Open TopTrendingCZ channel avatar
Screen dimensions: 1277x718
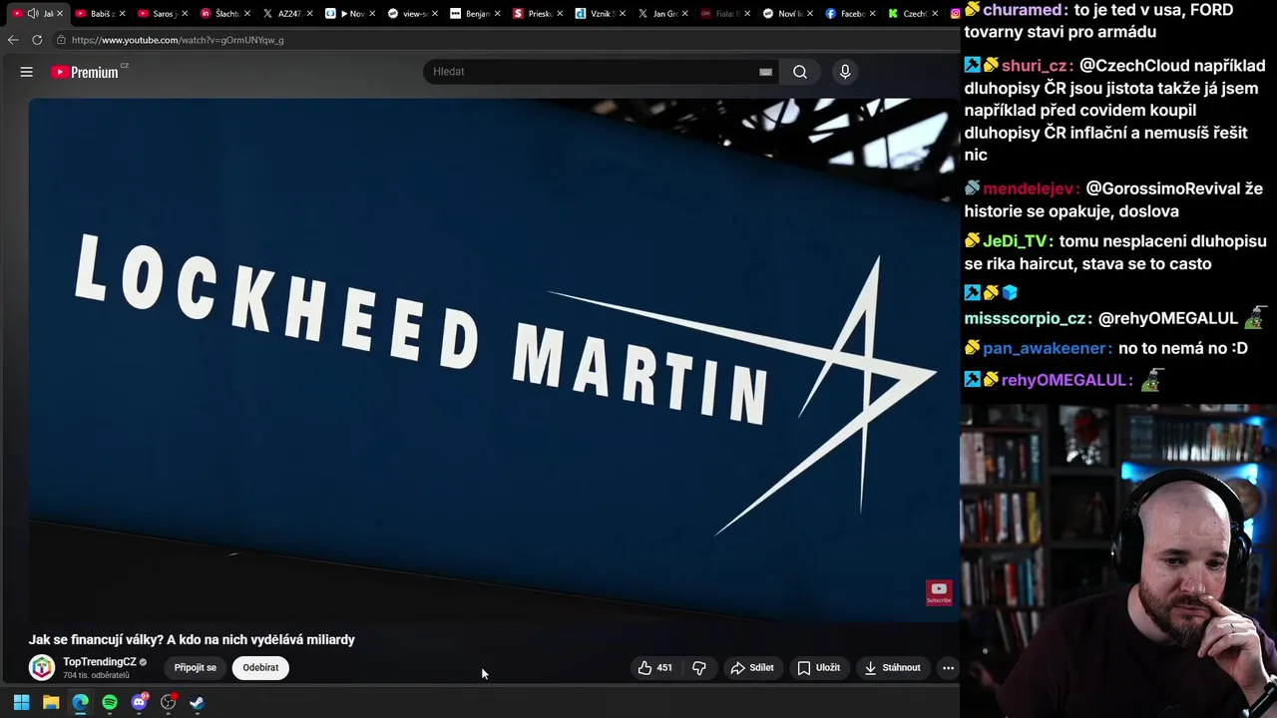coord(42,668)
